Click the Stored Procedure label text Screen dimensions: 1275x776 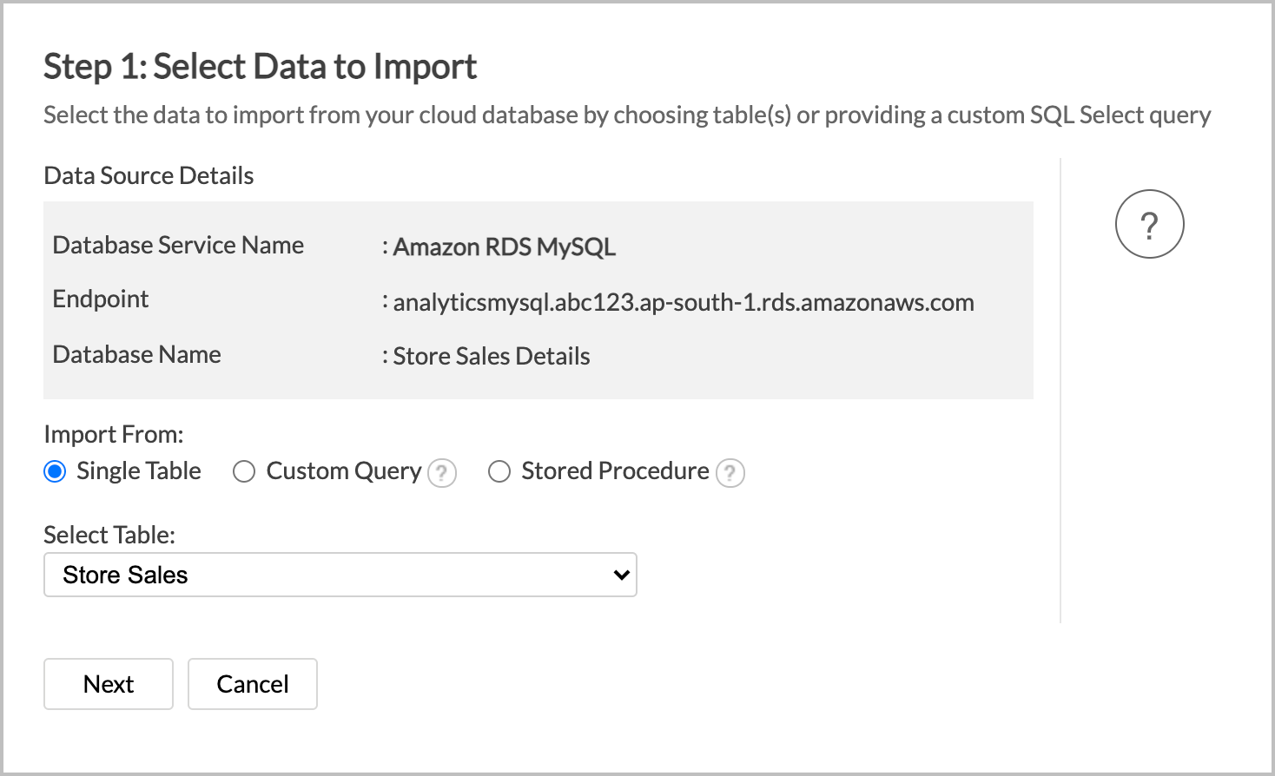pyautogui.click(x=615, y=471)
